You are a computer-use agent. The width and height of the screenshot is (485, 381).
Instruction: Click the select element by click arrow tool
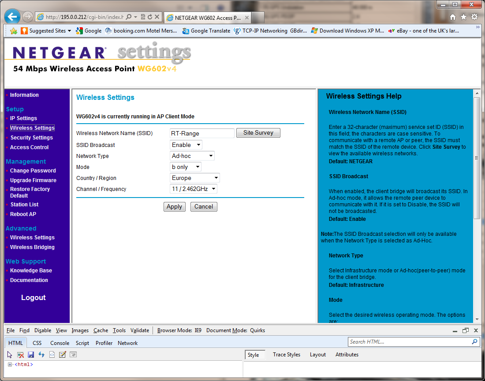click(10, 355)
